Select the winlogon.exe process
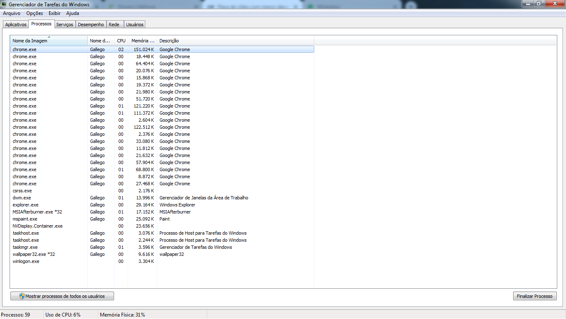566x319 pixels. tap(162, 261)
